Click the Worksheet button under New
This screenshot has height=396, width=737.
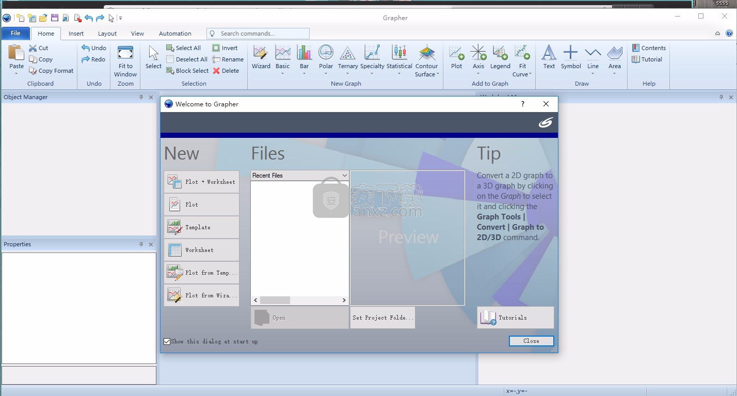coord(201,250)
